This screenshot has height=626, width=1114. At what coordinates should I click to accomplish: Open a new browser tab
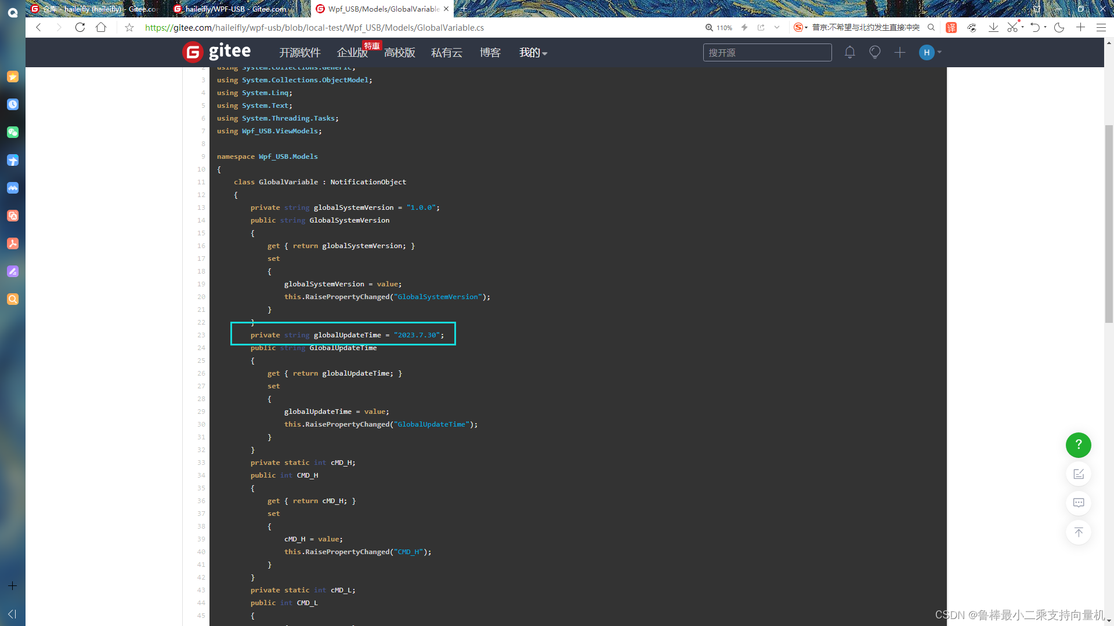point(464,9)
